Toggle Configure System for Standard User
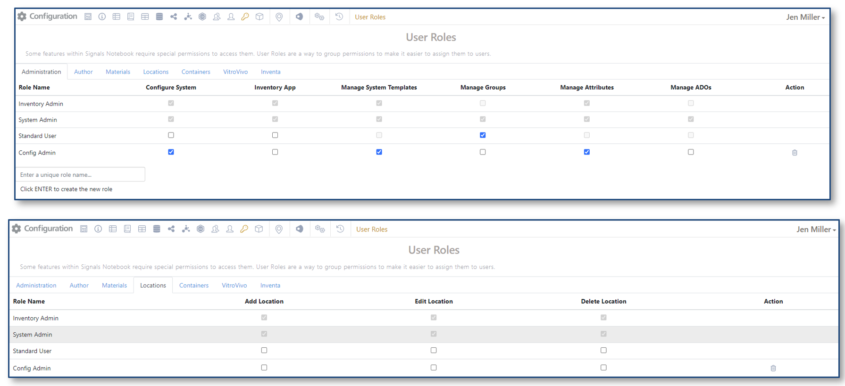Screen dimensions: 845x386 [171, 135]
